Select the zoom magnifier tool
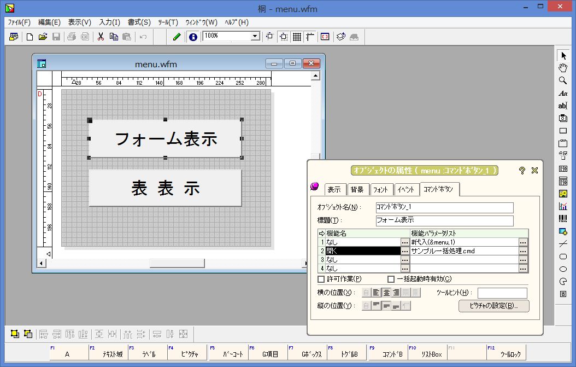Viewport: 576px width, 367px height. [564, 80]
